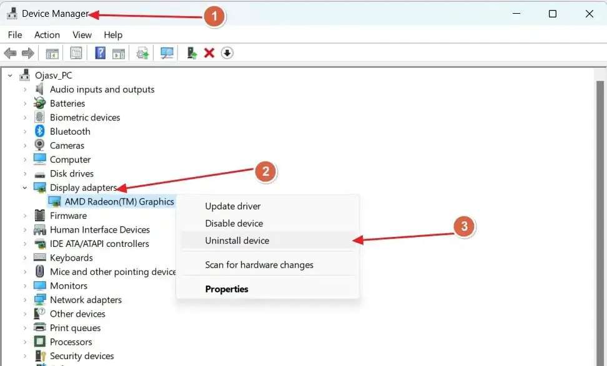Open the Action menu
Viewport: 607px width, 366px height.
click(47, 35)
